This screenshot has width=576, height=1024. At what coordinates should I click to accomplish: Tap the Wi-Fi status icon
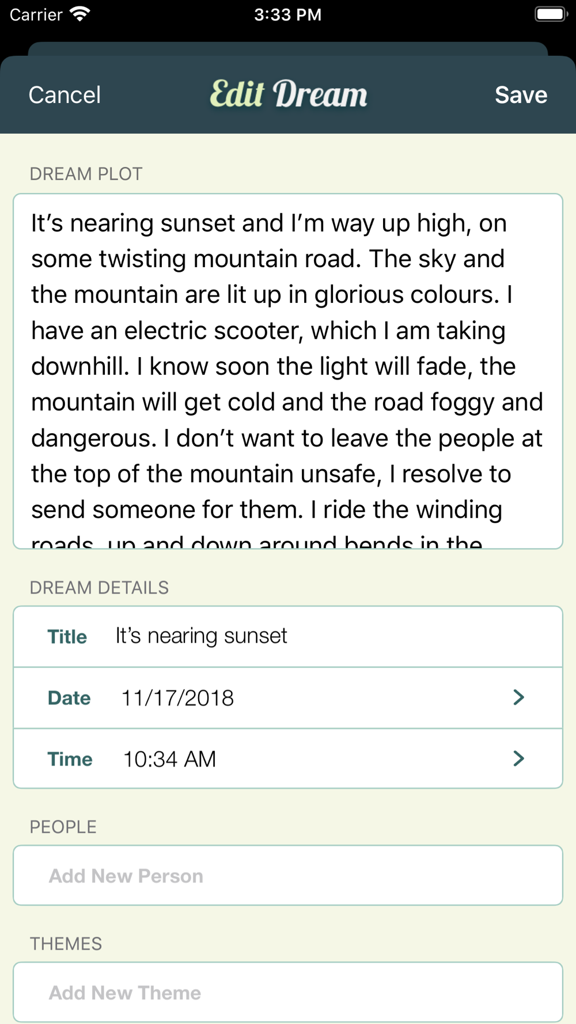80,14
